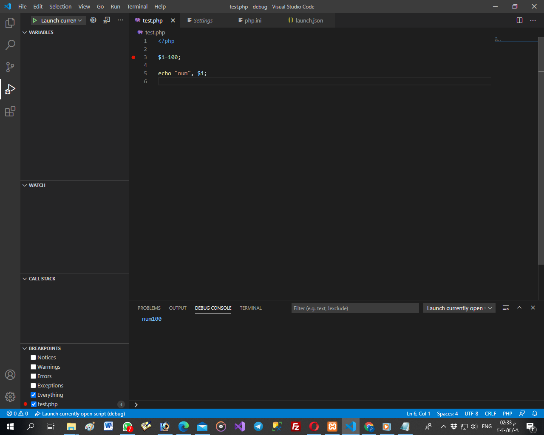The image size is (544, 435).
Task: Open the Source Control view
Action: coord(10,67)
